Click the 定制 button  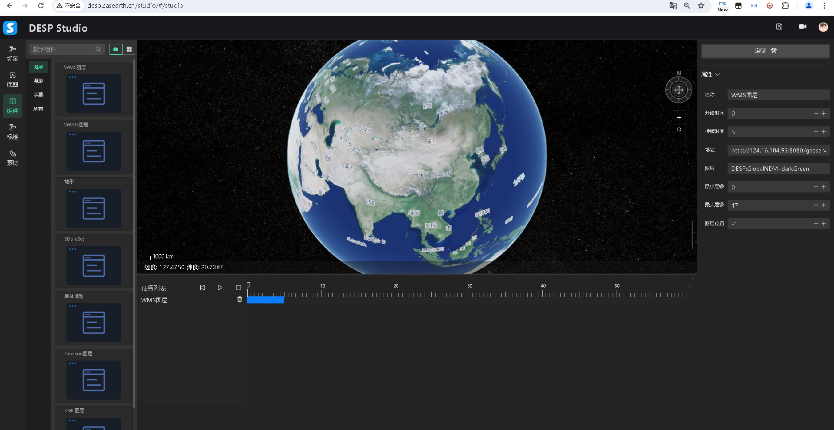pos(765,51)
